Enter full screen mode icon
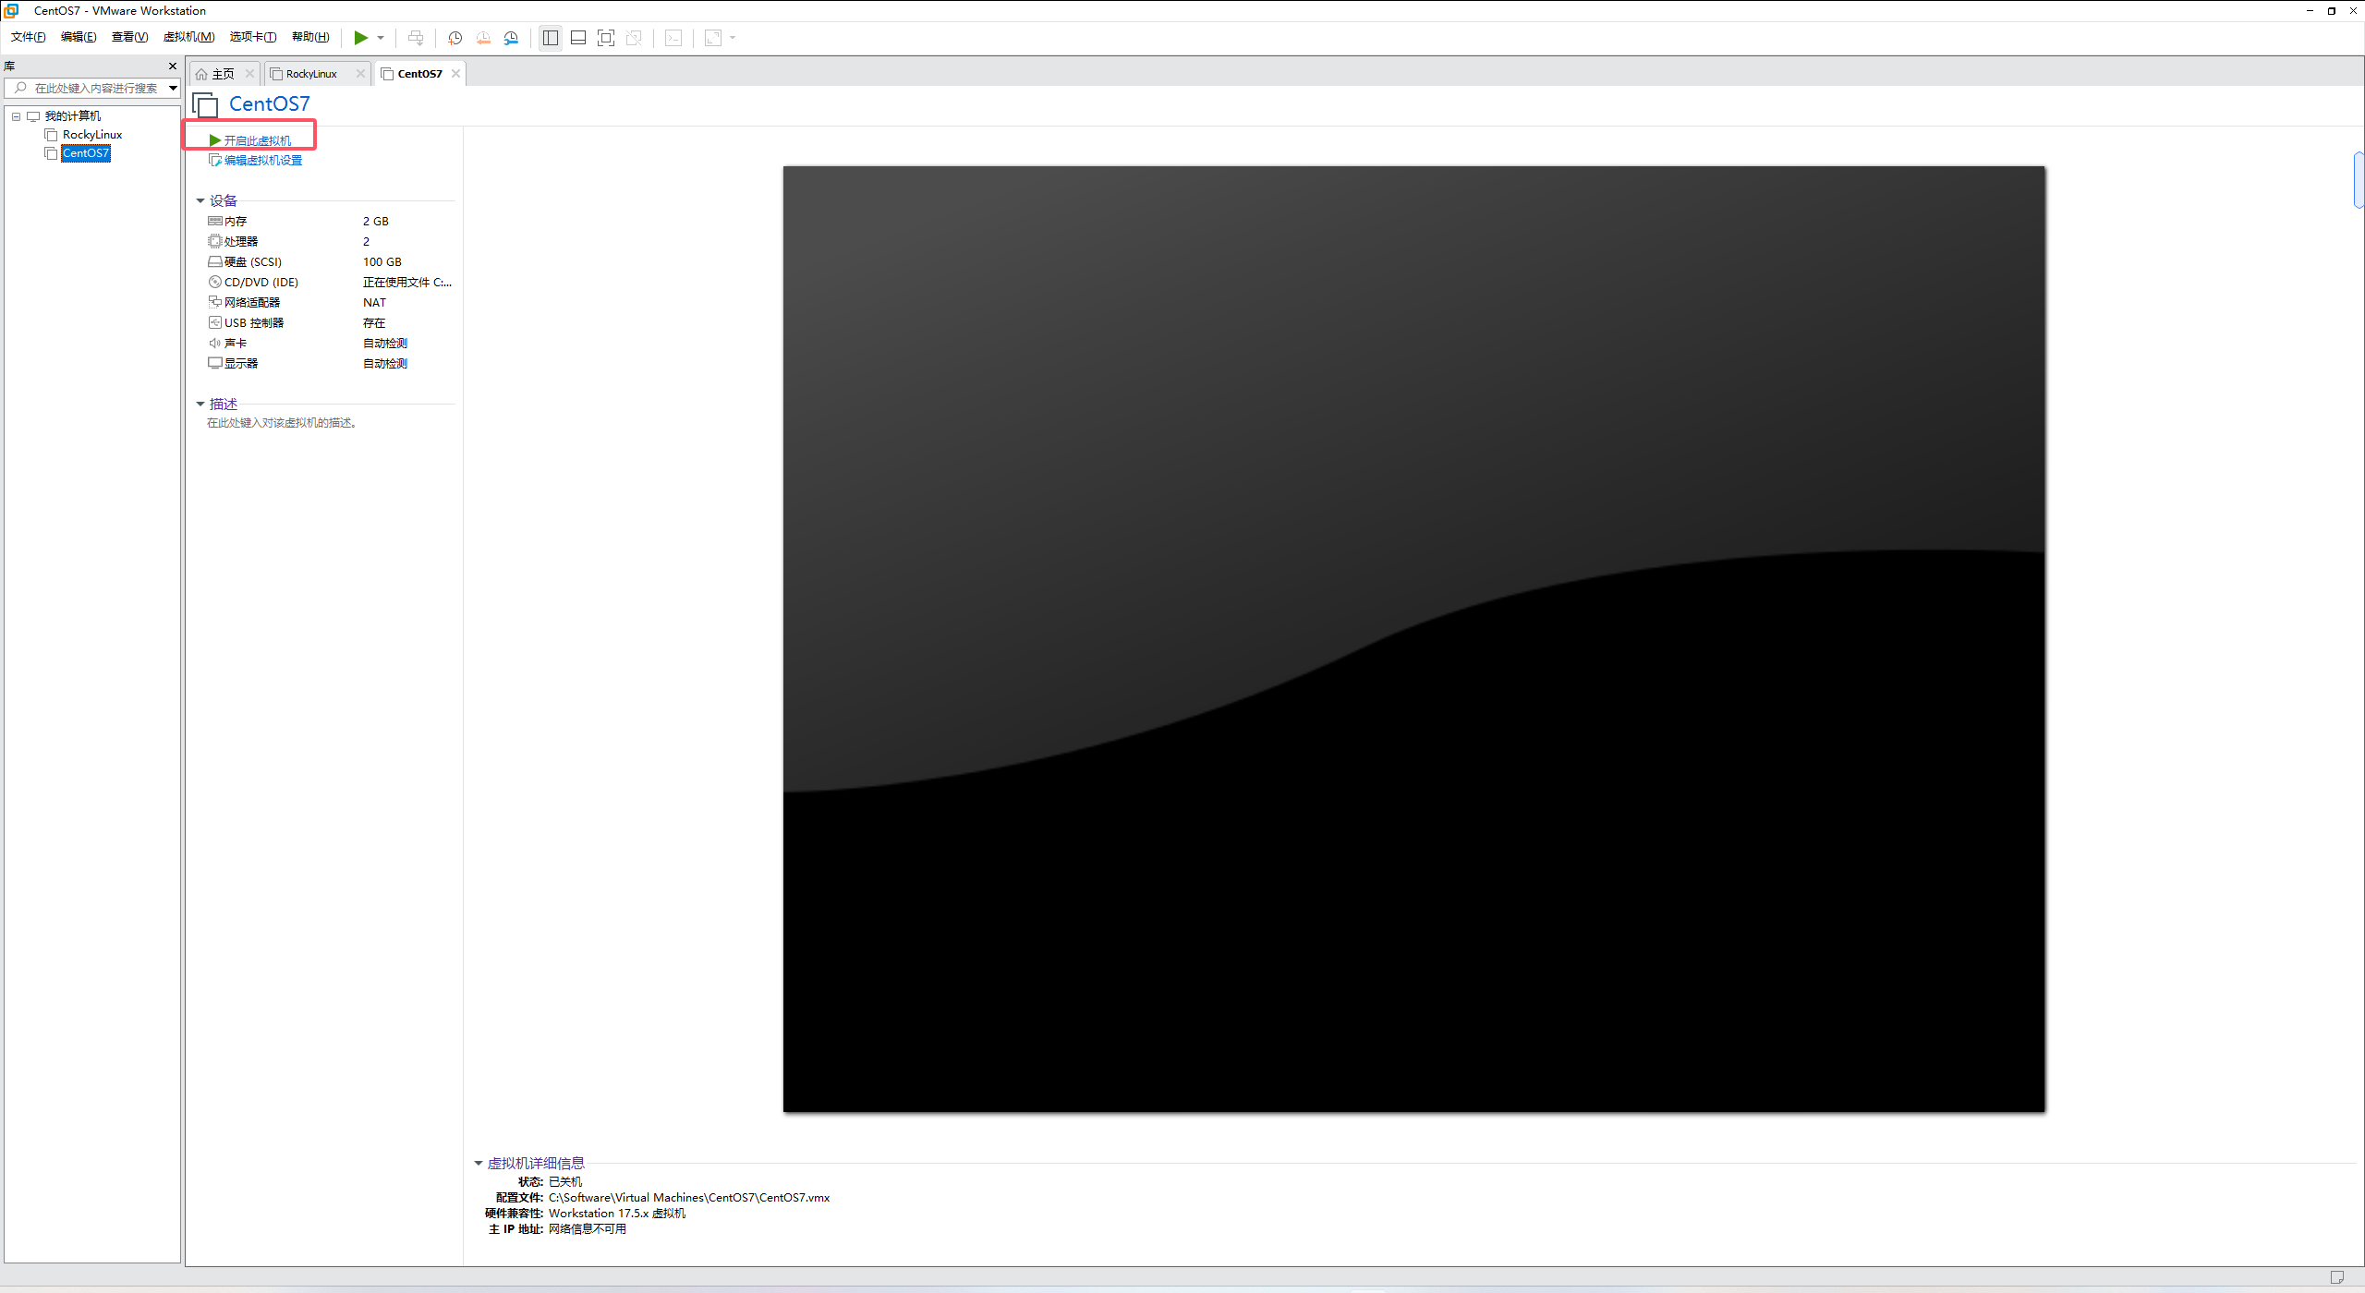This screenshot has width=2365, height=1293. click(x=606, y=38)
